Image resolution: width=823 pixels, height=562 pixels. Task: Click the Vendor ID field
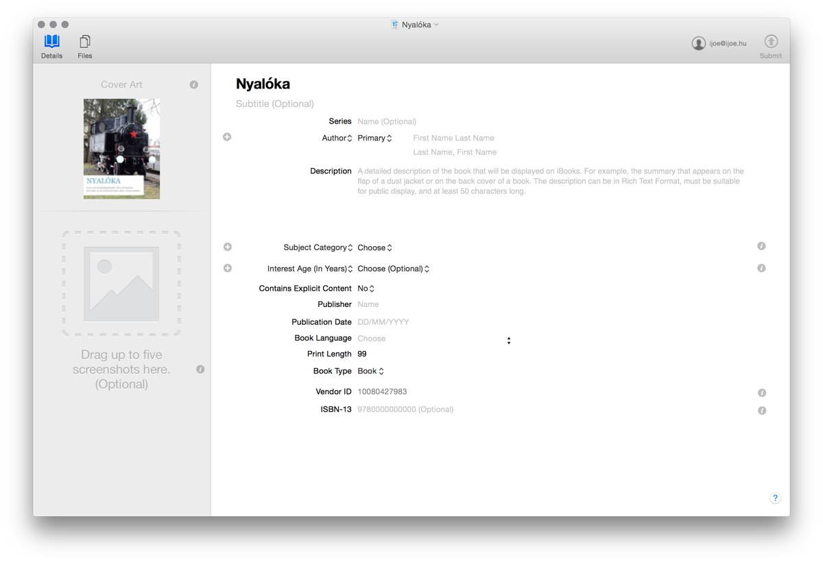[x=382, y=392]
